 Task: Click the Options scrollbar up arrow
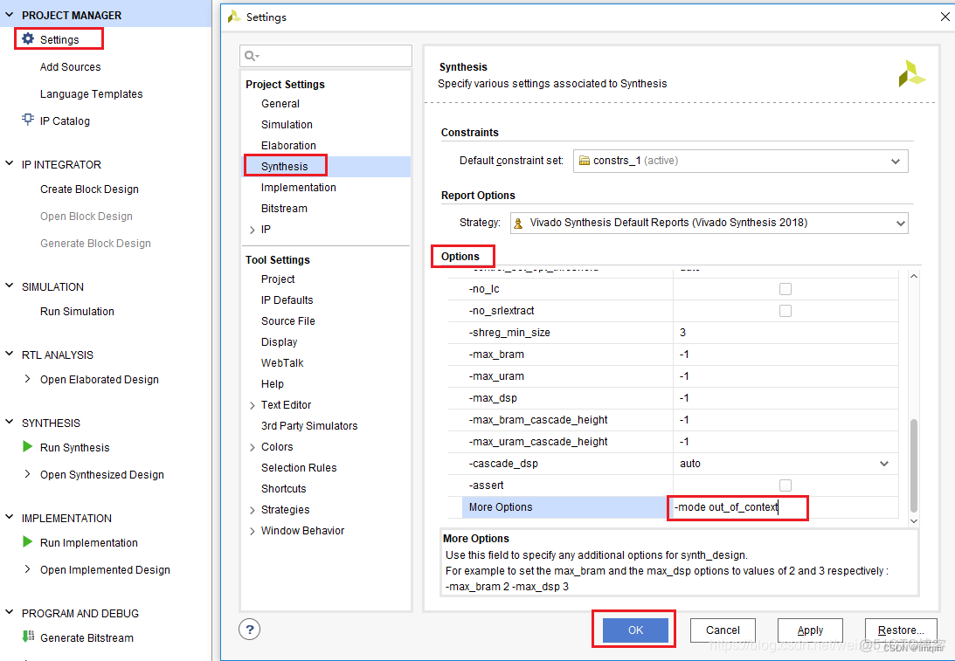click(x=914, y=276)
